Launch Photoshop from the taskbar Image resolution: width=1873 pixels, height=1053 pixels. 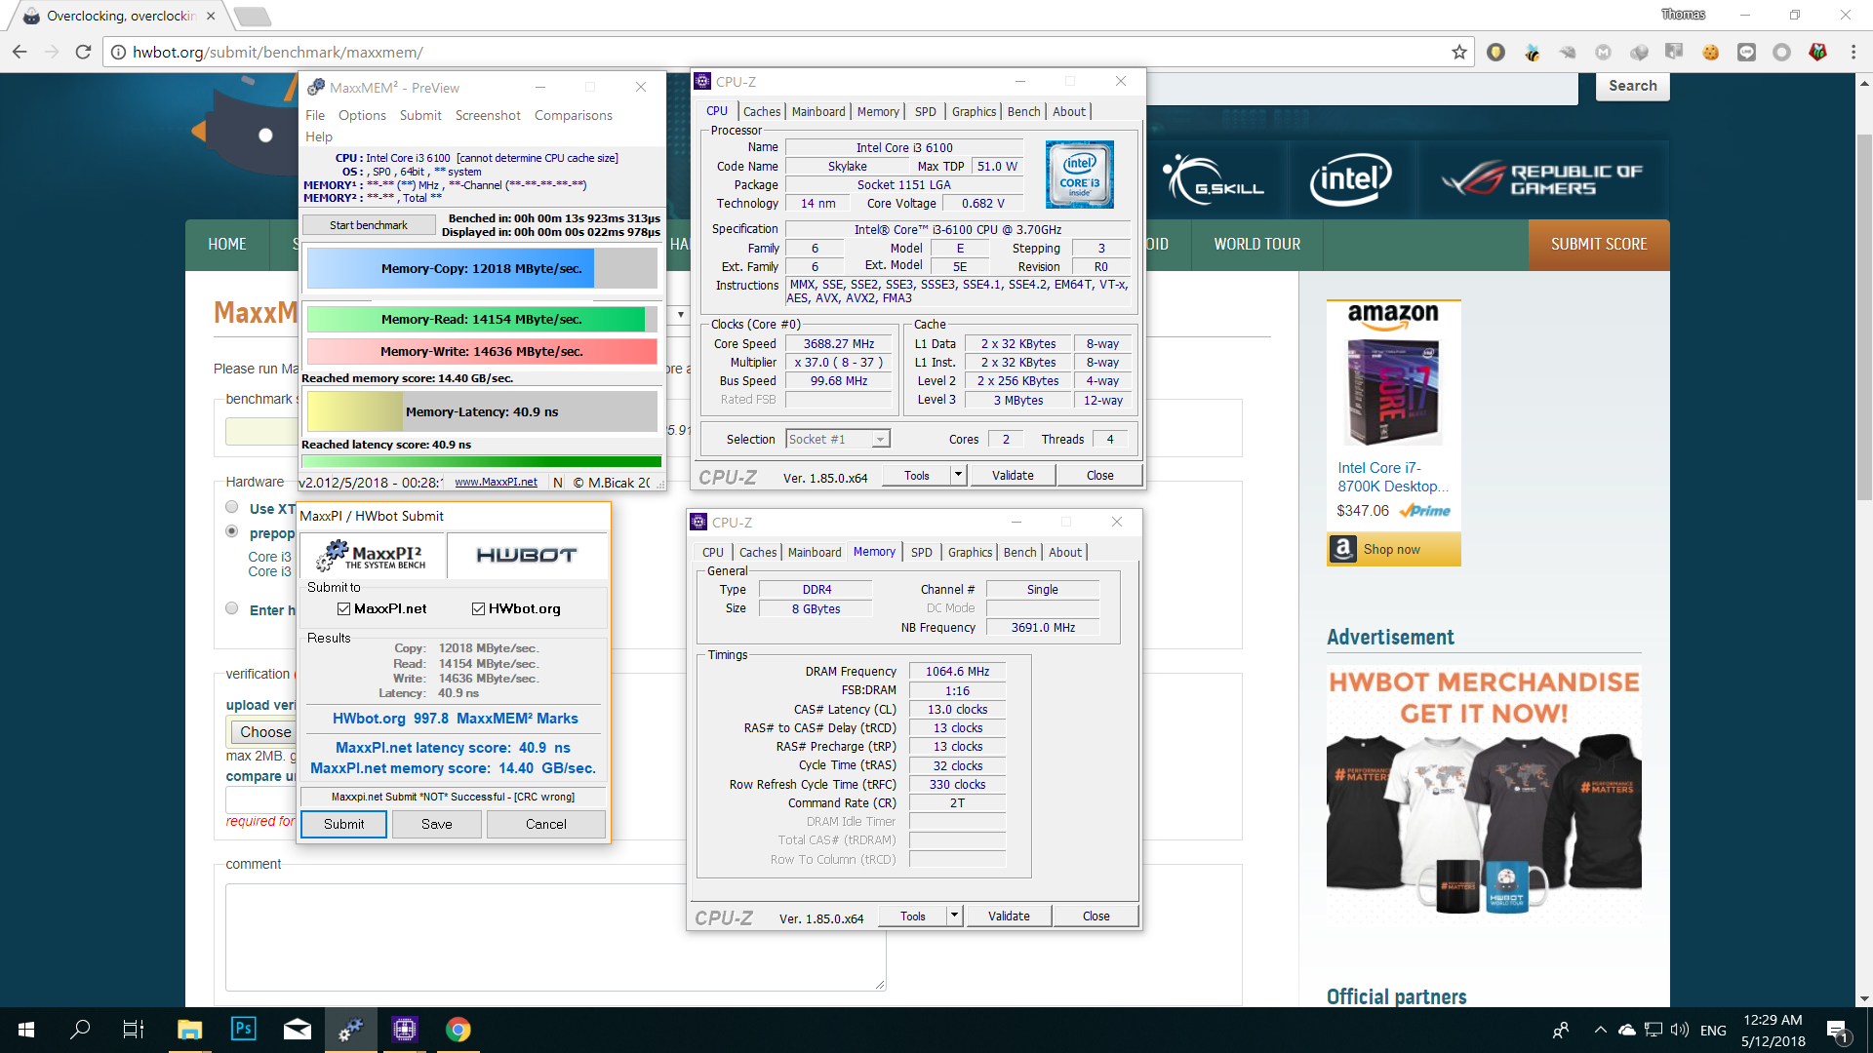(243, 1030)
